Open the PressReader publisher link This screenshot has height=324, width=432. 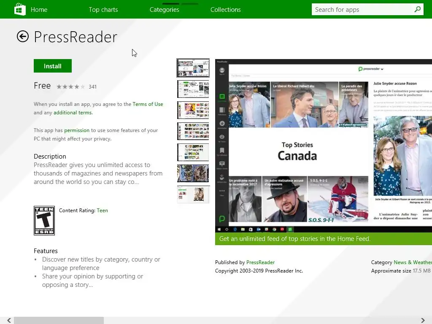[260, 262]
